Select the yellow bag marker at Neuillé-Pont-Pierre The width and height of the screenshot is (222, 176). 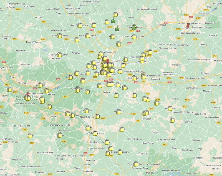88,36
